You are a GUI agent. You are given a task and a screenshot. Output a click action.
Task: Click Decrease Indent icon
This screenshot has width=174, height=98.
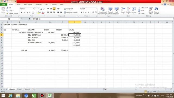point(58,13)
